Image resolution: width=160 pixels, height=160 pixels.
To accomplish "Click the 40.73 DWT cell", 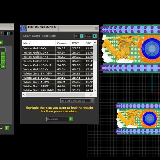I will pos(77,69).
